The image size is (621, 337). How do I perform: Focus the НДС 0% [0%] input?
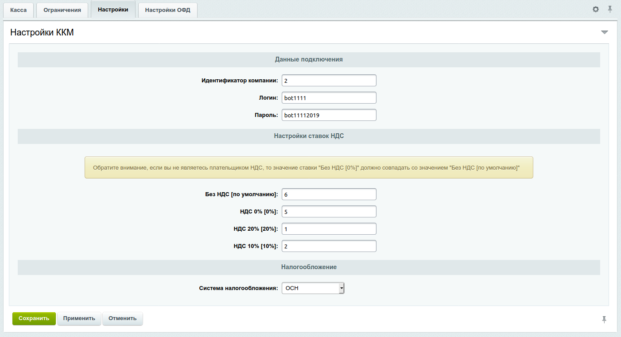329,212
